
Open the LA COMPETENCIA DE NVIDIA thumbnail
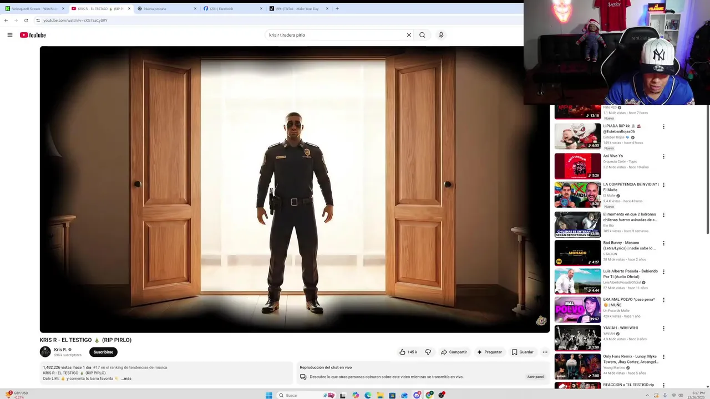pyautogui.click(x=577, y=195)
